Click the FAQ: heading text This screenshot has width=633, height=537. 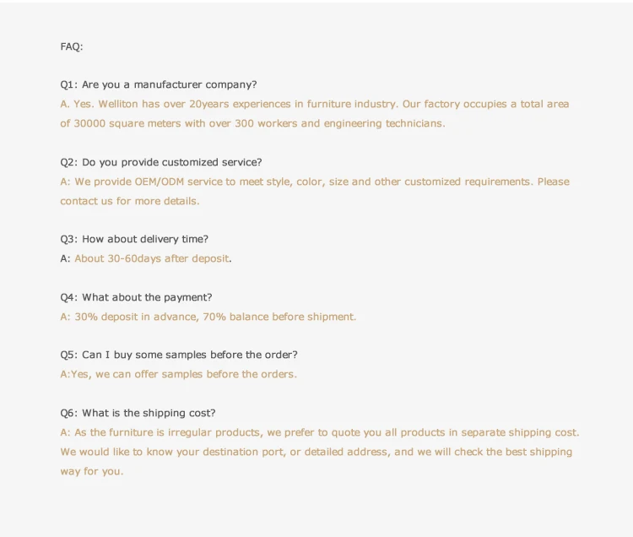coord(72,46)
